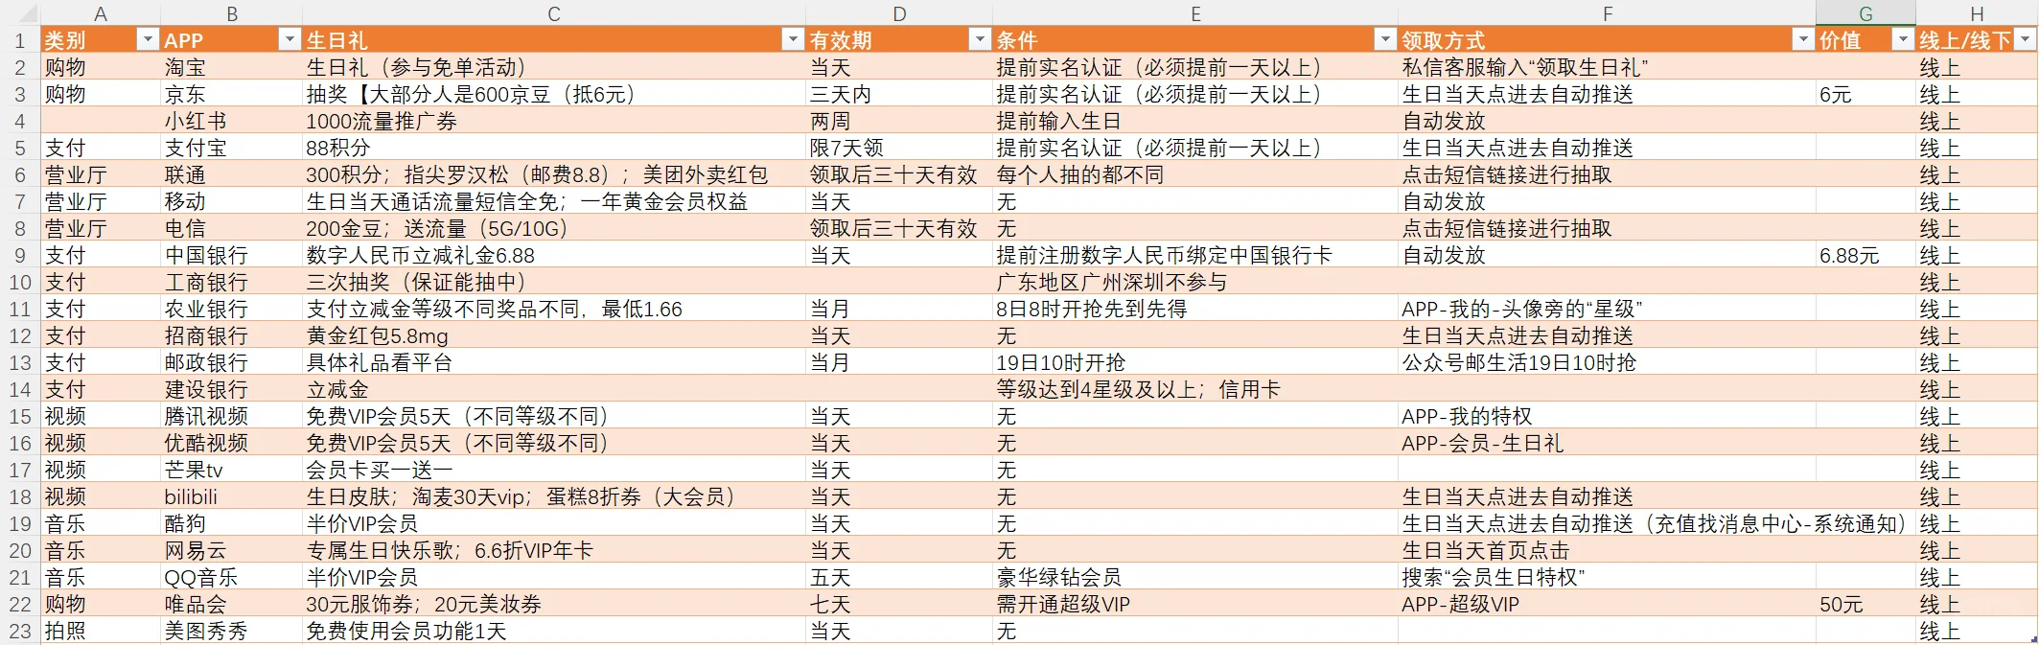2039x645 pixels.
Task: Select the highlighted column G header
Action: (1865, 13)
